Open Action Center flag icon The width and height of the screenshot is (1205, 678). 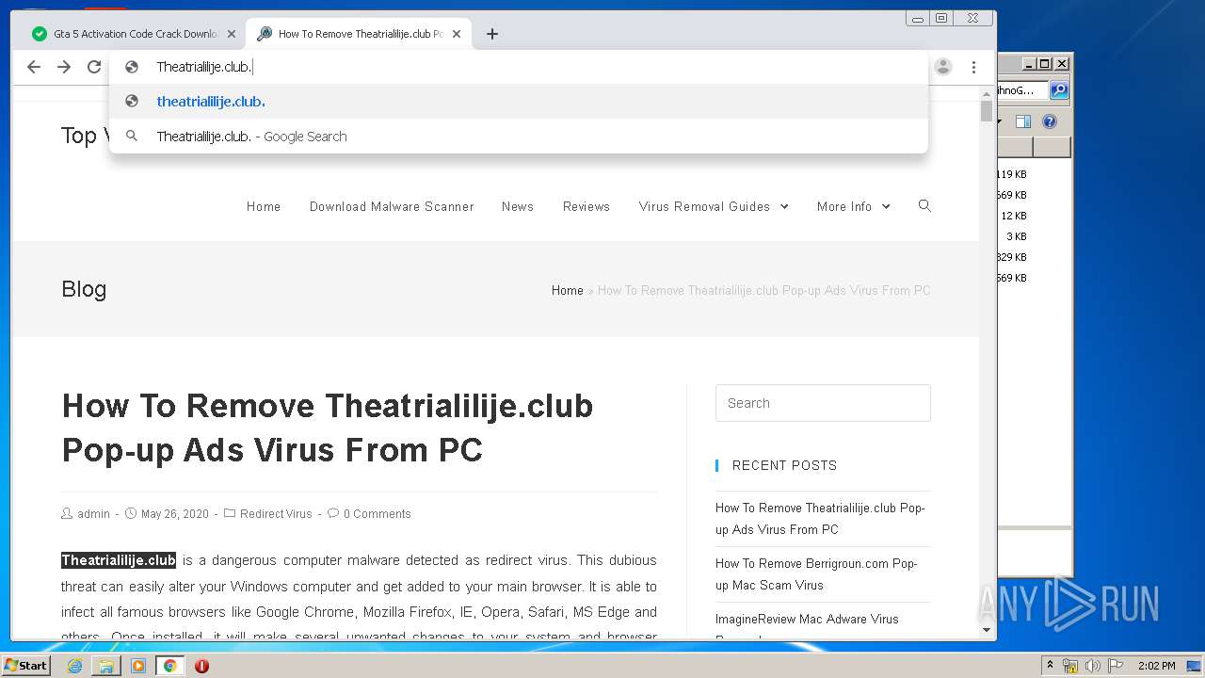click(x=1116, y=666)
